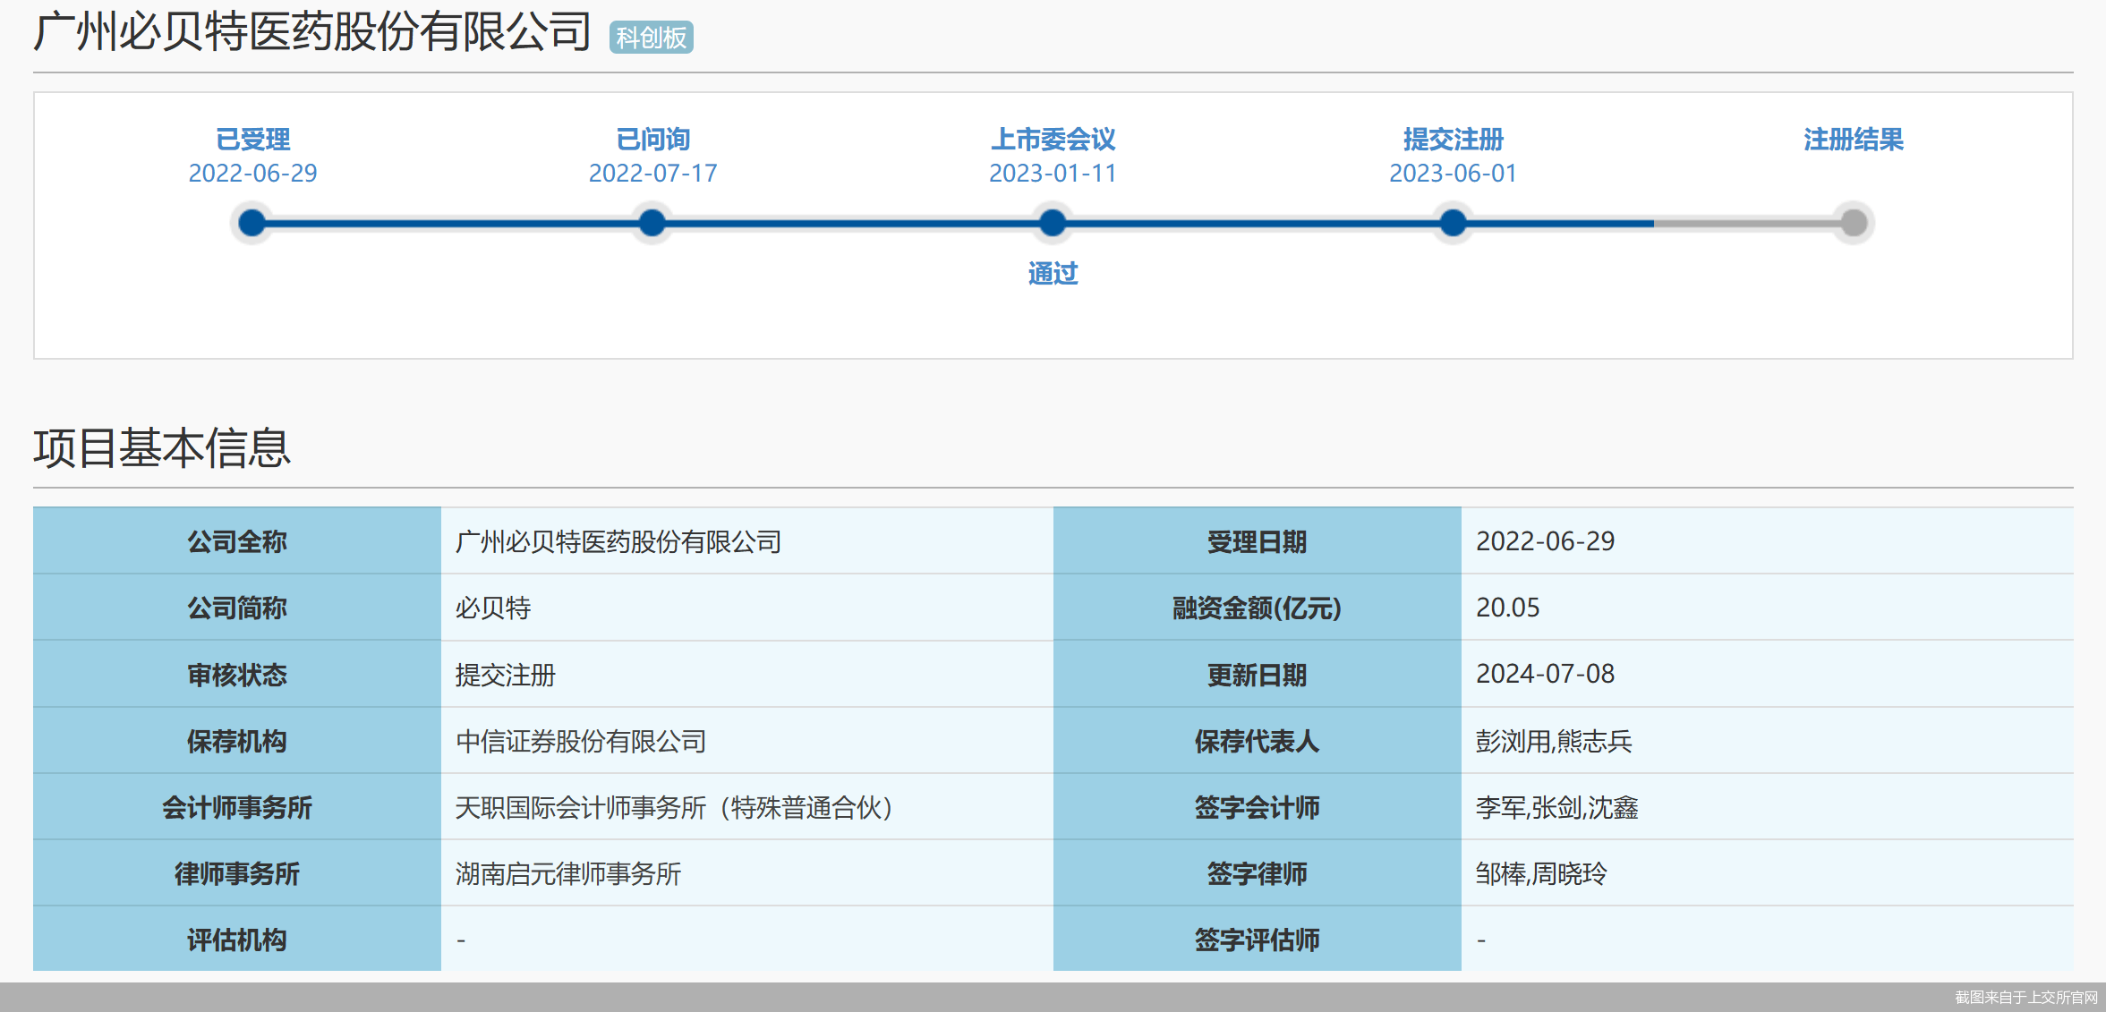2106x1012 pixels.
Task: Select the value 天职国际会计师事务所（特殊普通合伙）
Action: click(x=673, y=808)
